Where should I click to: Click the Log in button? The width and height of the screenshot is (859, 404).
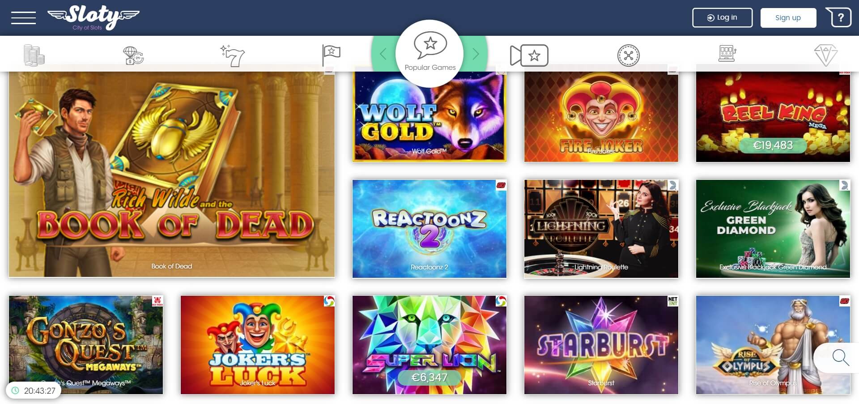point(722,18)
